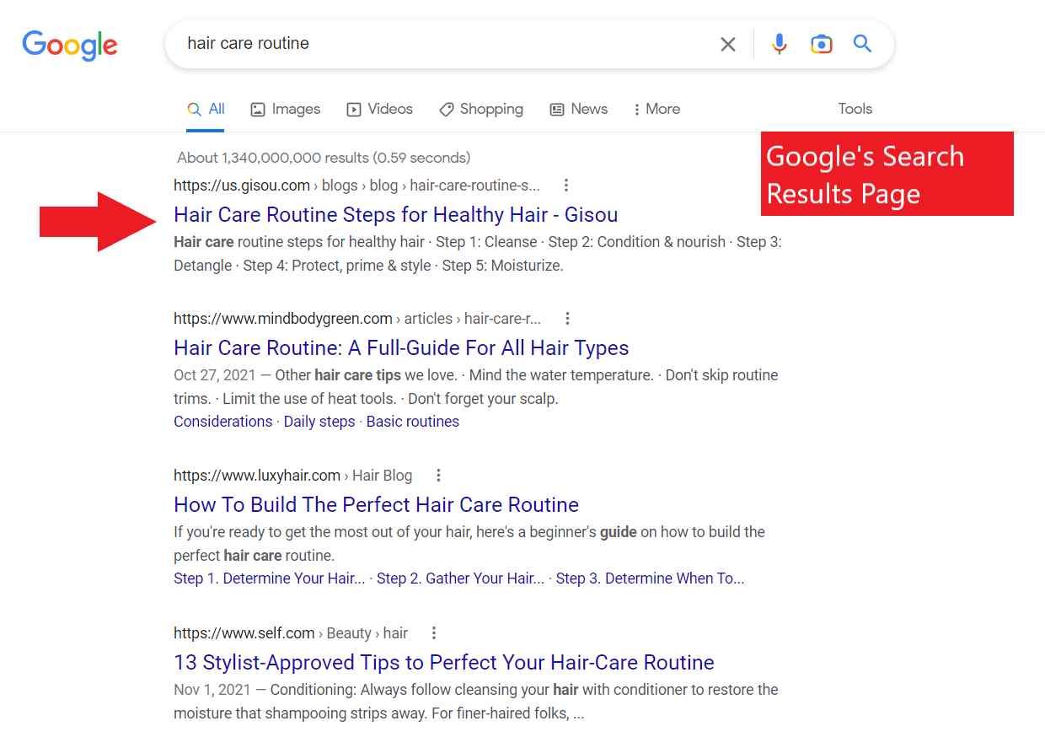Click the About 1,340,000,000 results text
Image resolution: width=1045 pixels, height=748 pixels.
pos(324,158)
